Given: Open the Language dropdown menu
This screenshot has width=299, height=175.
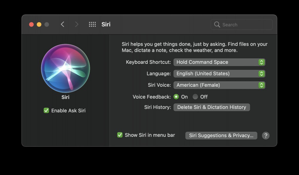Looking at the screenshot, I should tap(219, 74).
